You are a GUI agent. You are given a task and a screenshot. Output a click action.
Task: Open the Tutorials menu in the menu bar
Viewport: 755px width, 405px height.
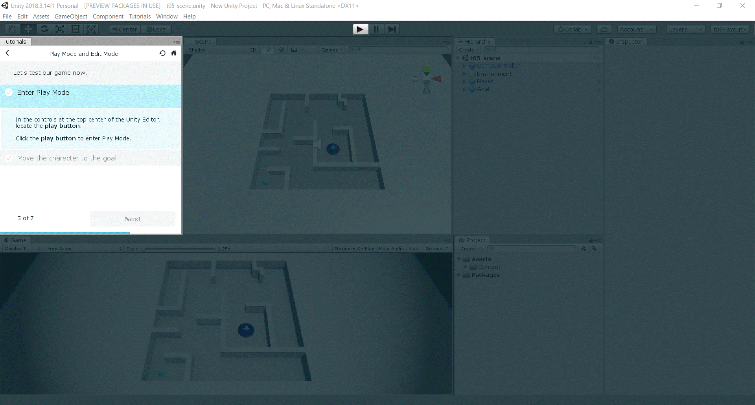(x=140, y=16)
